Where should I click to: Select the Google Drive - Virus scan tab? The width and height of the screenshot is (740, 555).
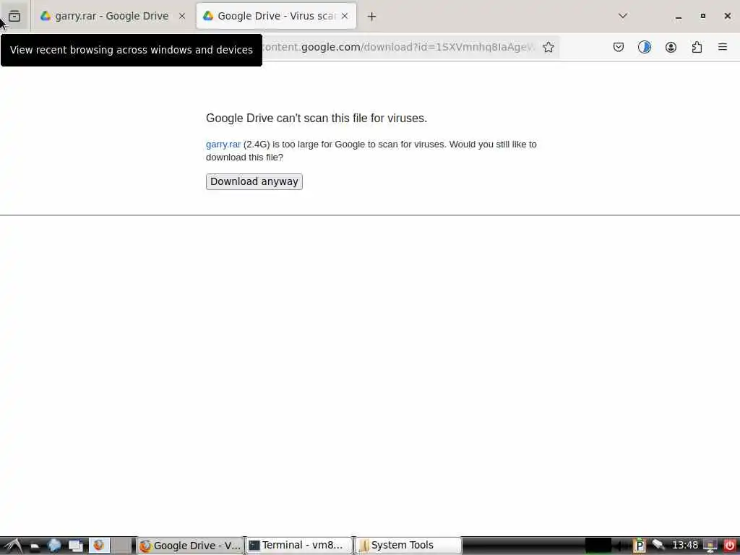coord(276,16)
